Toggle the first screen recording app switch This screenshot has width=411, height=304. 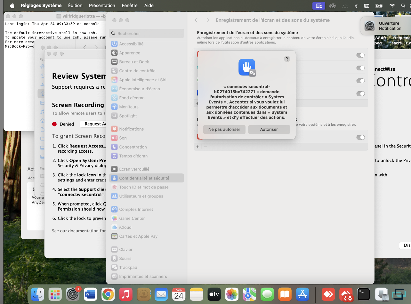coord(360,55)
